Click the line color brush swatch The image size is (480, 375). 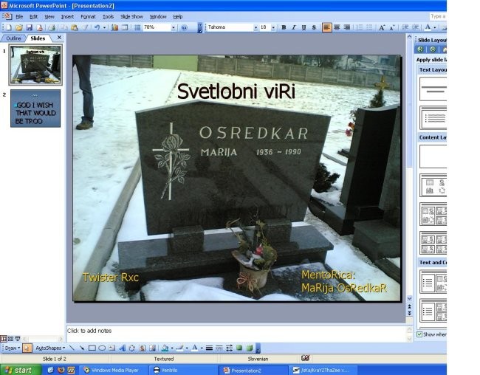[x=179, y=348]
